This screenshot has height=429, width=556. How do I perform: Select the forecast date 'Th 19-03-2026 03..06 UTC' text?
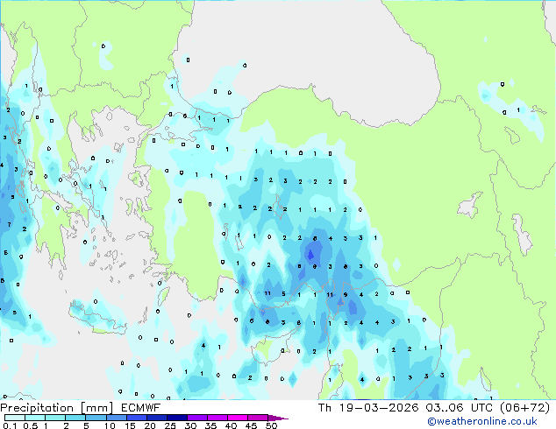click(x=405, y=408)
